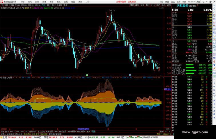216x139 pixels.
Task: Click the 大宗流入 green bar
Action: pos(190,68)
